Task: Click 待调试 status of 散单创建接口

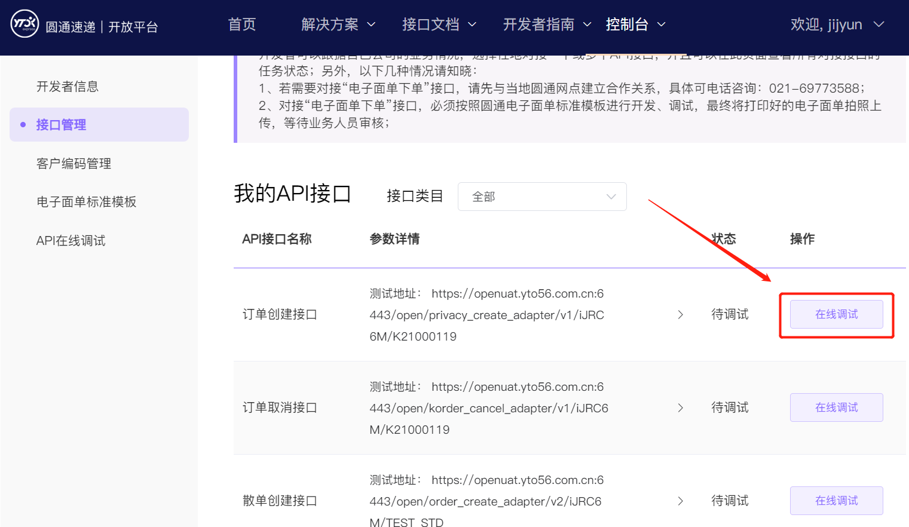Action: click(x=730, y=501)
